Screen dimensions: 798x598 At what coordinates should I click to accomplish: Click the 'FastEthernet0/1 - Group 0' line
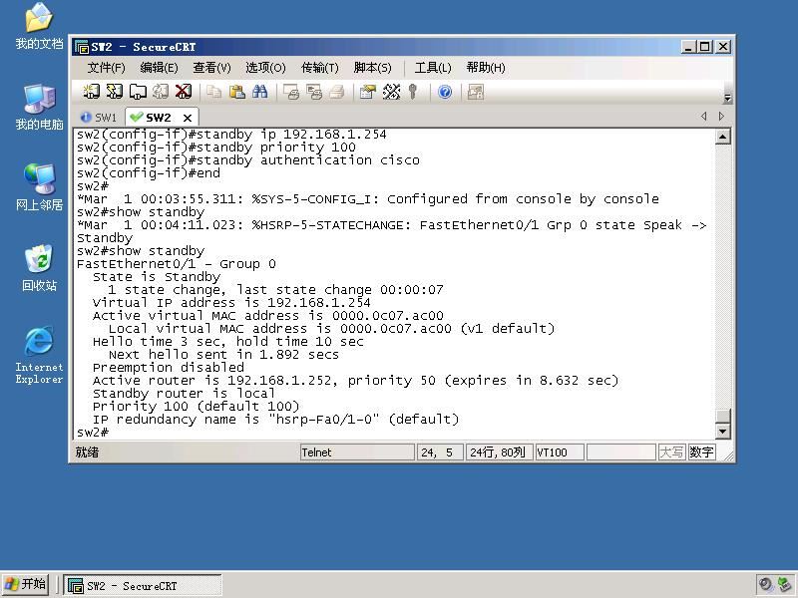177,264
